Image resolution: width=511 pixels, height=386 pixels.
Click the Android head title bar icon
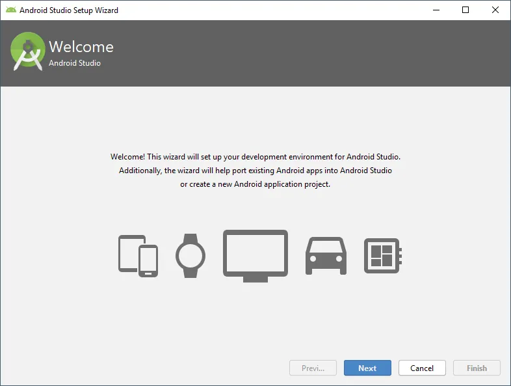click(x=11, y=10)
